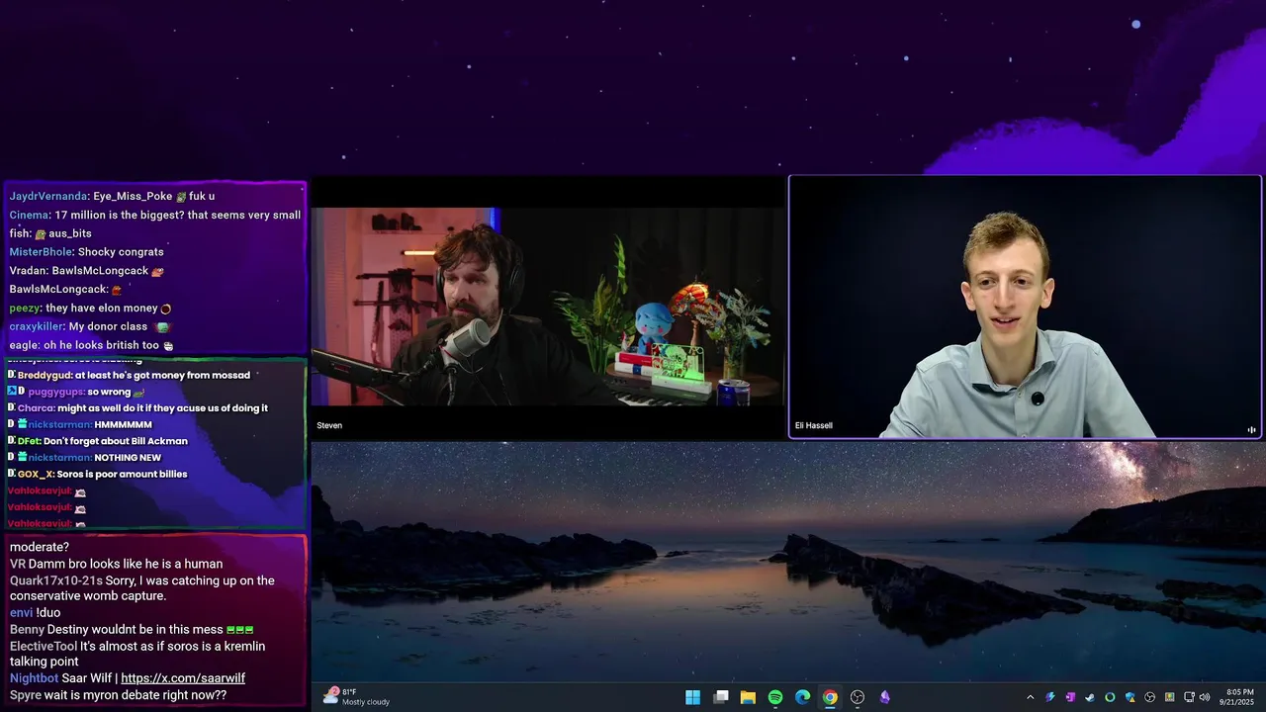The image size is (1266, 712).
Task: Click 'eagle: oh he looks british too' message
Action: click(x=91, y=345)
